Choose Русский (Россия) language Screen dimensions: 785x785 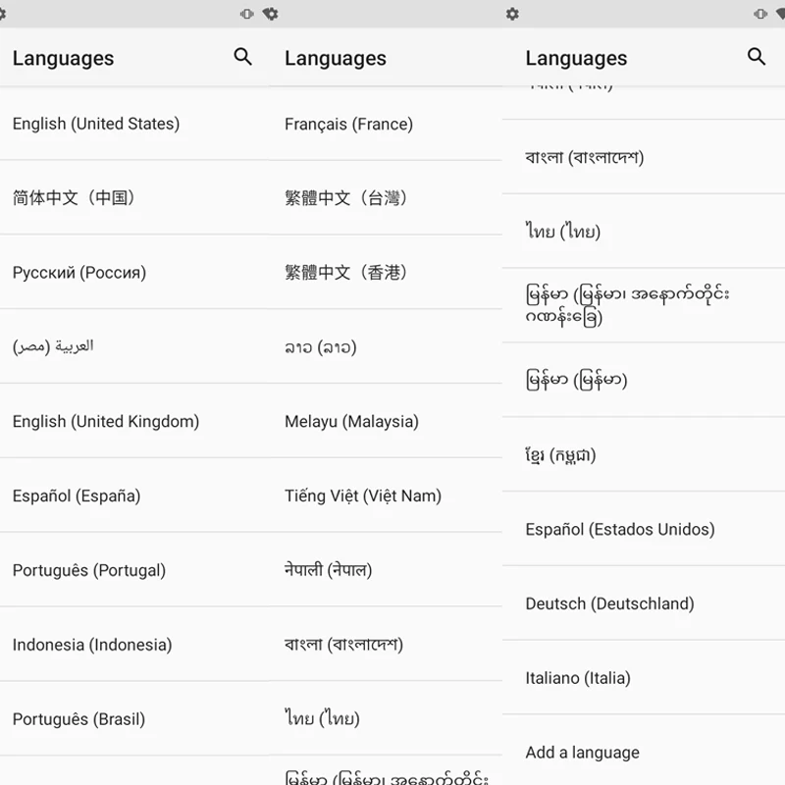point(135,273)
